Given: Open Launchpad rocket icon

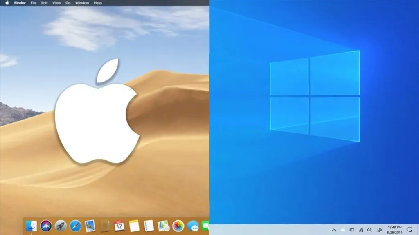Looking at the screenshot, I should 61,225.
